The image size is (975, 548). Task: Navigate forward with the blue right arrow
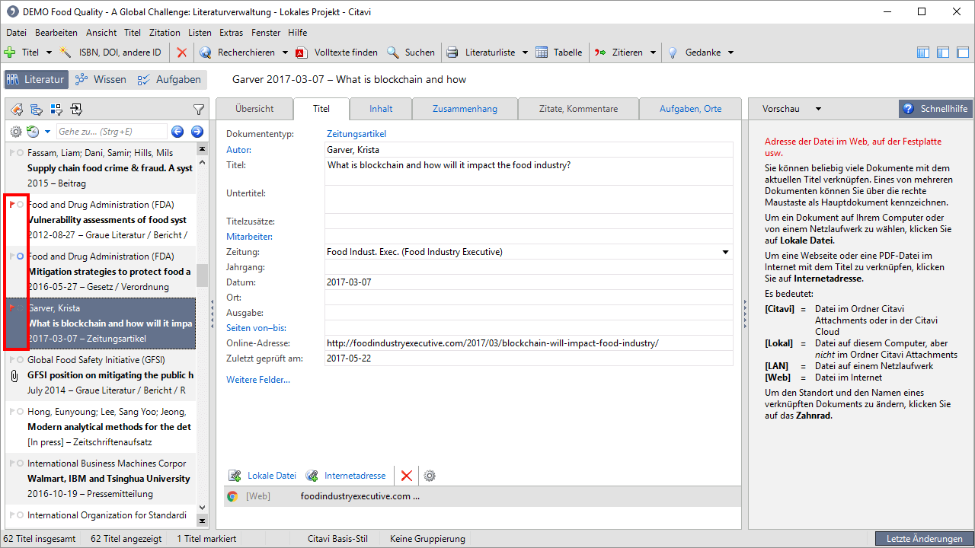point(197,132)
